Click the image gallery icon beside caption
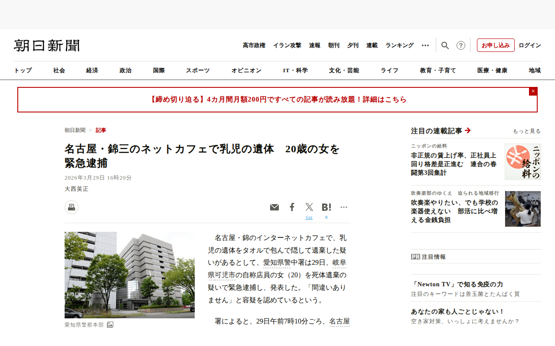Image resolution: width=555 pixels, height=346 pixels. [110, 324]
